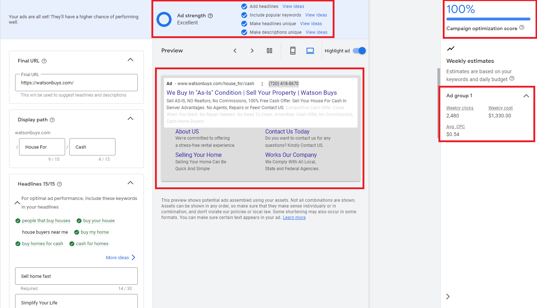This screenshot has width=537, height=308.
Task: Collapse the Final URL section
Action: (x=130, y=60)
